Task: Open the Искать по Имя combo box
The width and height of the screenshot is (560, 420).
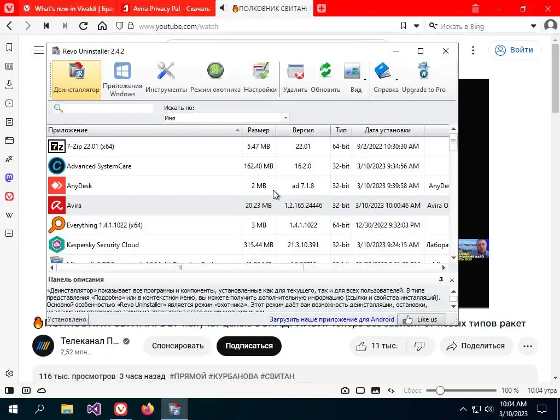Action: tap(226, 118)
